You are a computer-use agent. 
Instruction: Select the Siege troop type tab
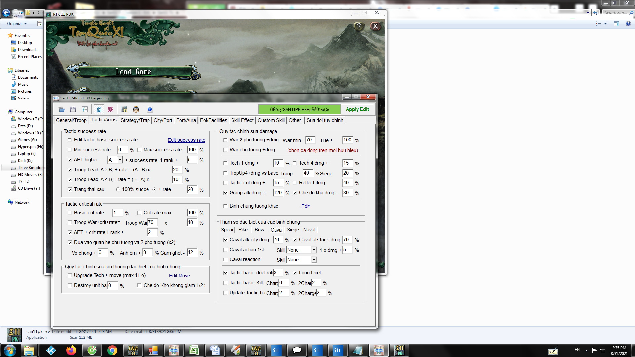click(293, 230)
